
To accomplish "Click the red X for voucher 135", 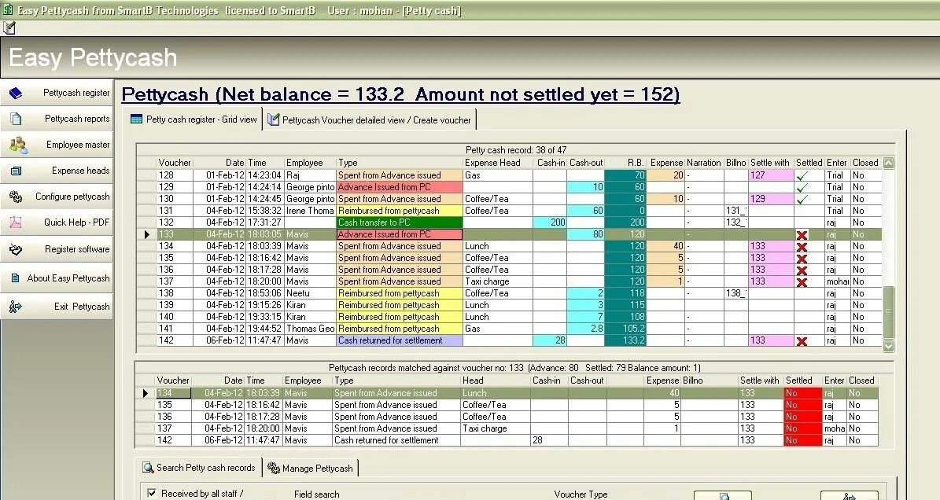I will click(x=802, y=258).
